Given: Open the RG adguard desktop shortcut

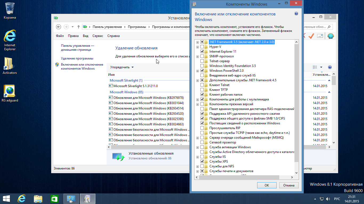Looking at the screenshot, I should 10,93.
